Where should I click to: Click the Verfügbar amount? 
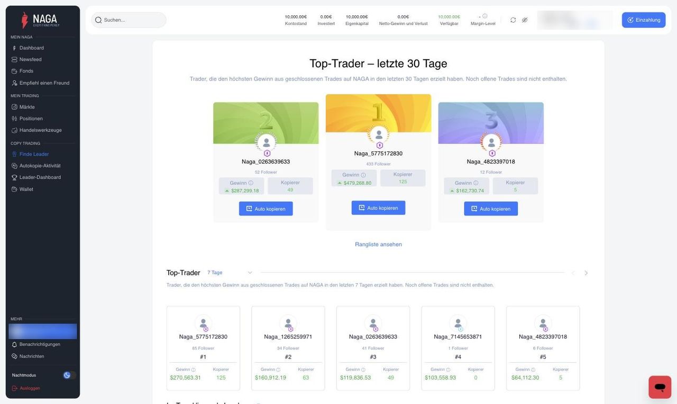coord(449,17)
